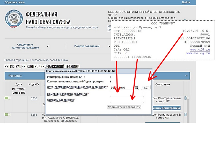220x141 pixels.
Task: Click Выйти to log out
Action: [186, 2]
